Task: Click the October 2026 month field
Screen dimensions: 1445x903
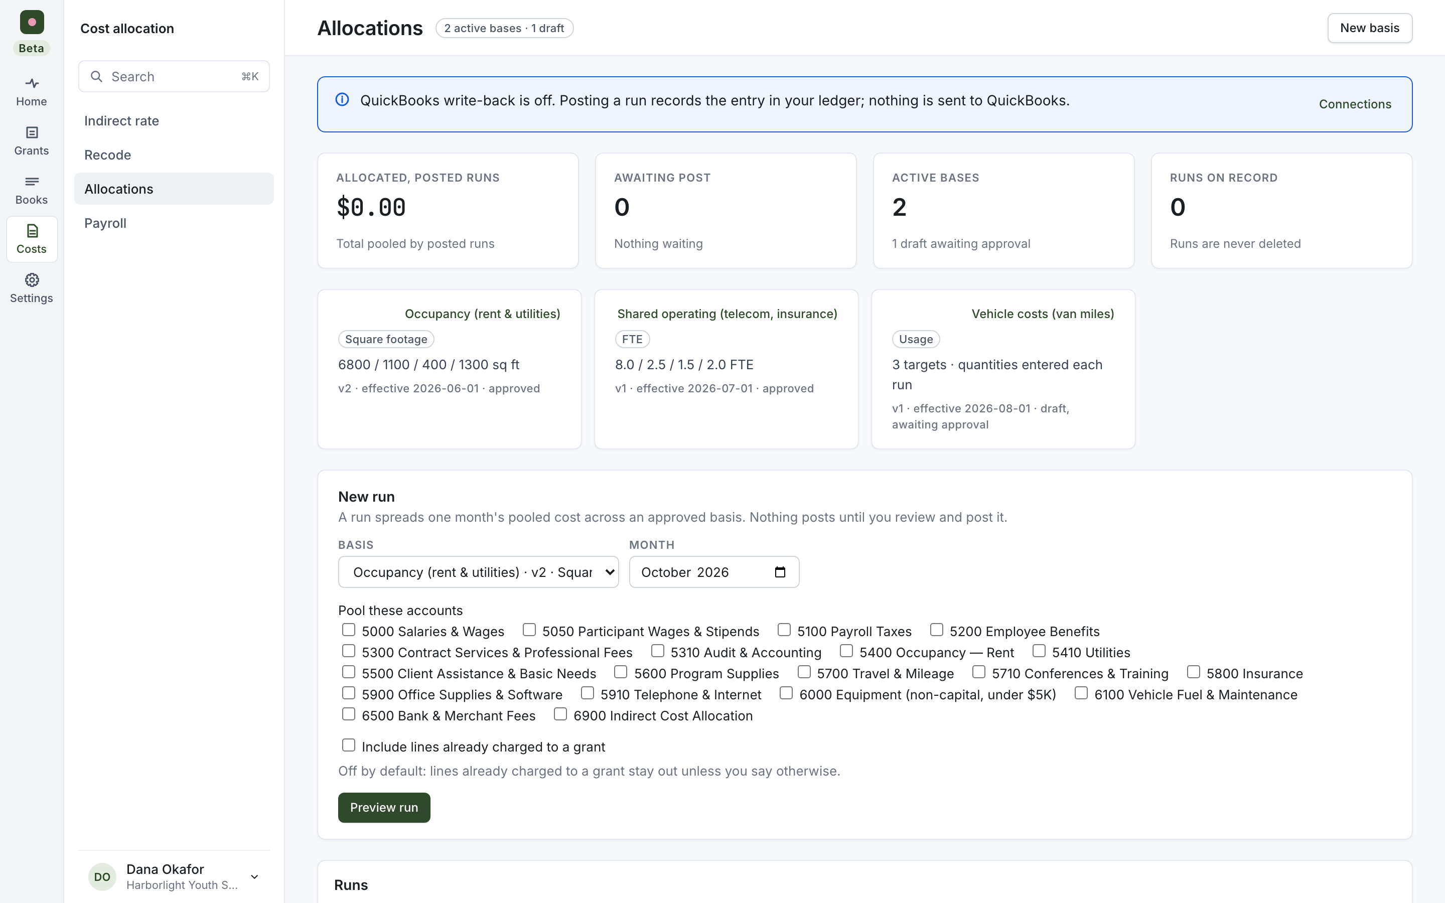Action: point(713,572)
